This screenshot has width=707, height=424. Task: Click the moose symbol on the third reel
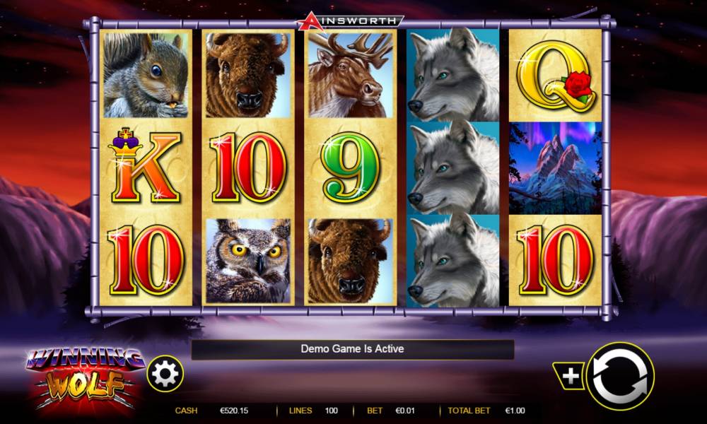pos(351,75)
